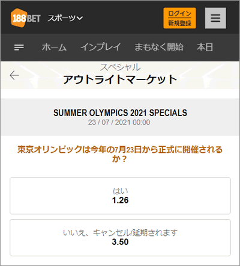The image size is (240, 266).
Task: Click SUMMER OLYMPICS 2021 SPECIALS header
Action: click(x=120, y=113)
